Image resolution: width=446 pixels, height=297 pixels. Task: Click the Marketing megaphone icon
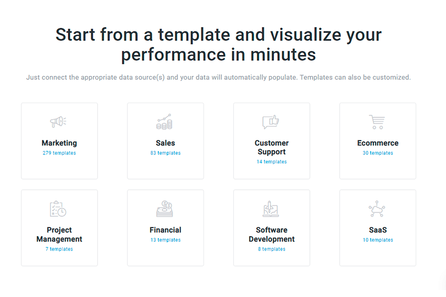pyautogui.click(x=59, y=122)
